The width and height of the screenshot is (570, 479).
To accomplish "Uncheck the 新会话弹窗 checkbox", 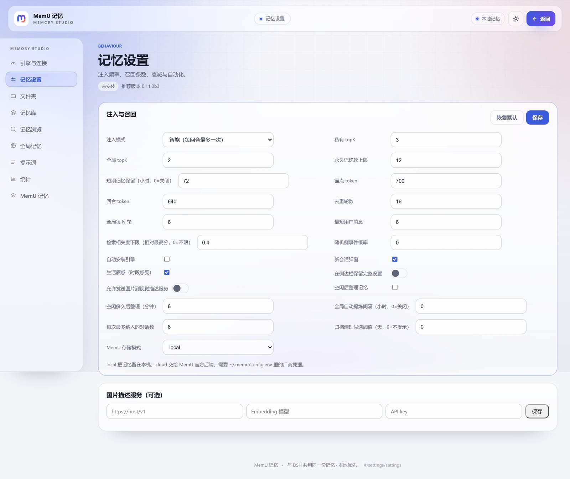I will pos(395,259).
